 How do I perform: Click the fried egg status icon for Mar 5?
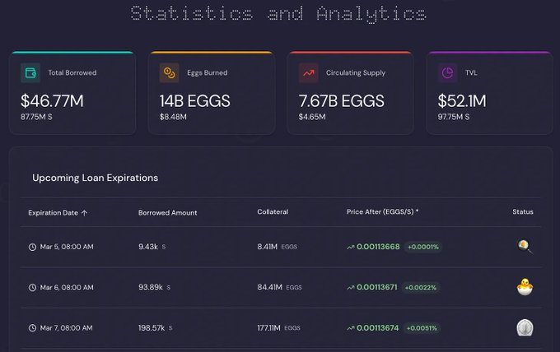[525, 246]
